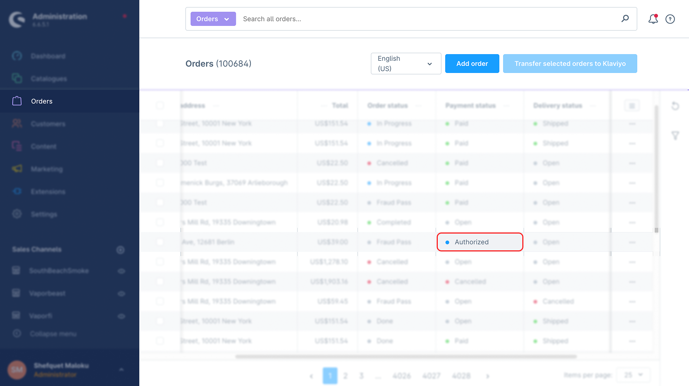This screenshot has height=386, width=689.
Task: Open the help question mark icon
Action: (670, 19)
